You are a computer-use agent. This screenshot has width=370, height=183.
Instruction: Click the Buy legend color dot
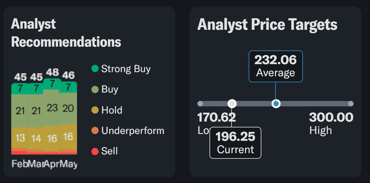coord(95,89)
